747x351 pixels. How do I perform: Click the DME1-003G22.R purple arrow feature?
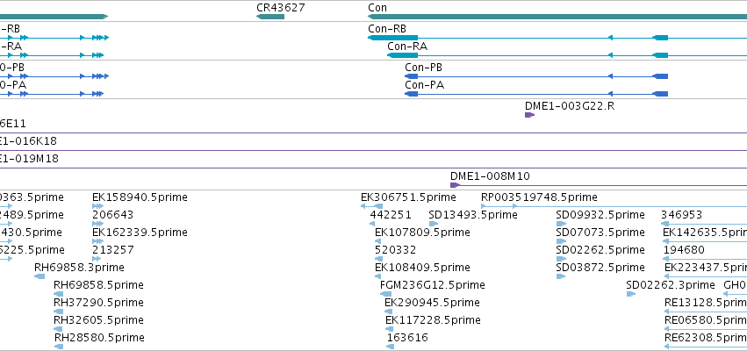(529, 115)
